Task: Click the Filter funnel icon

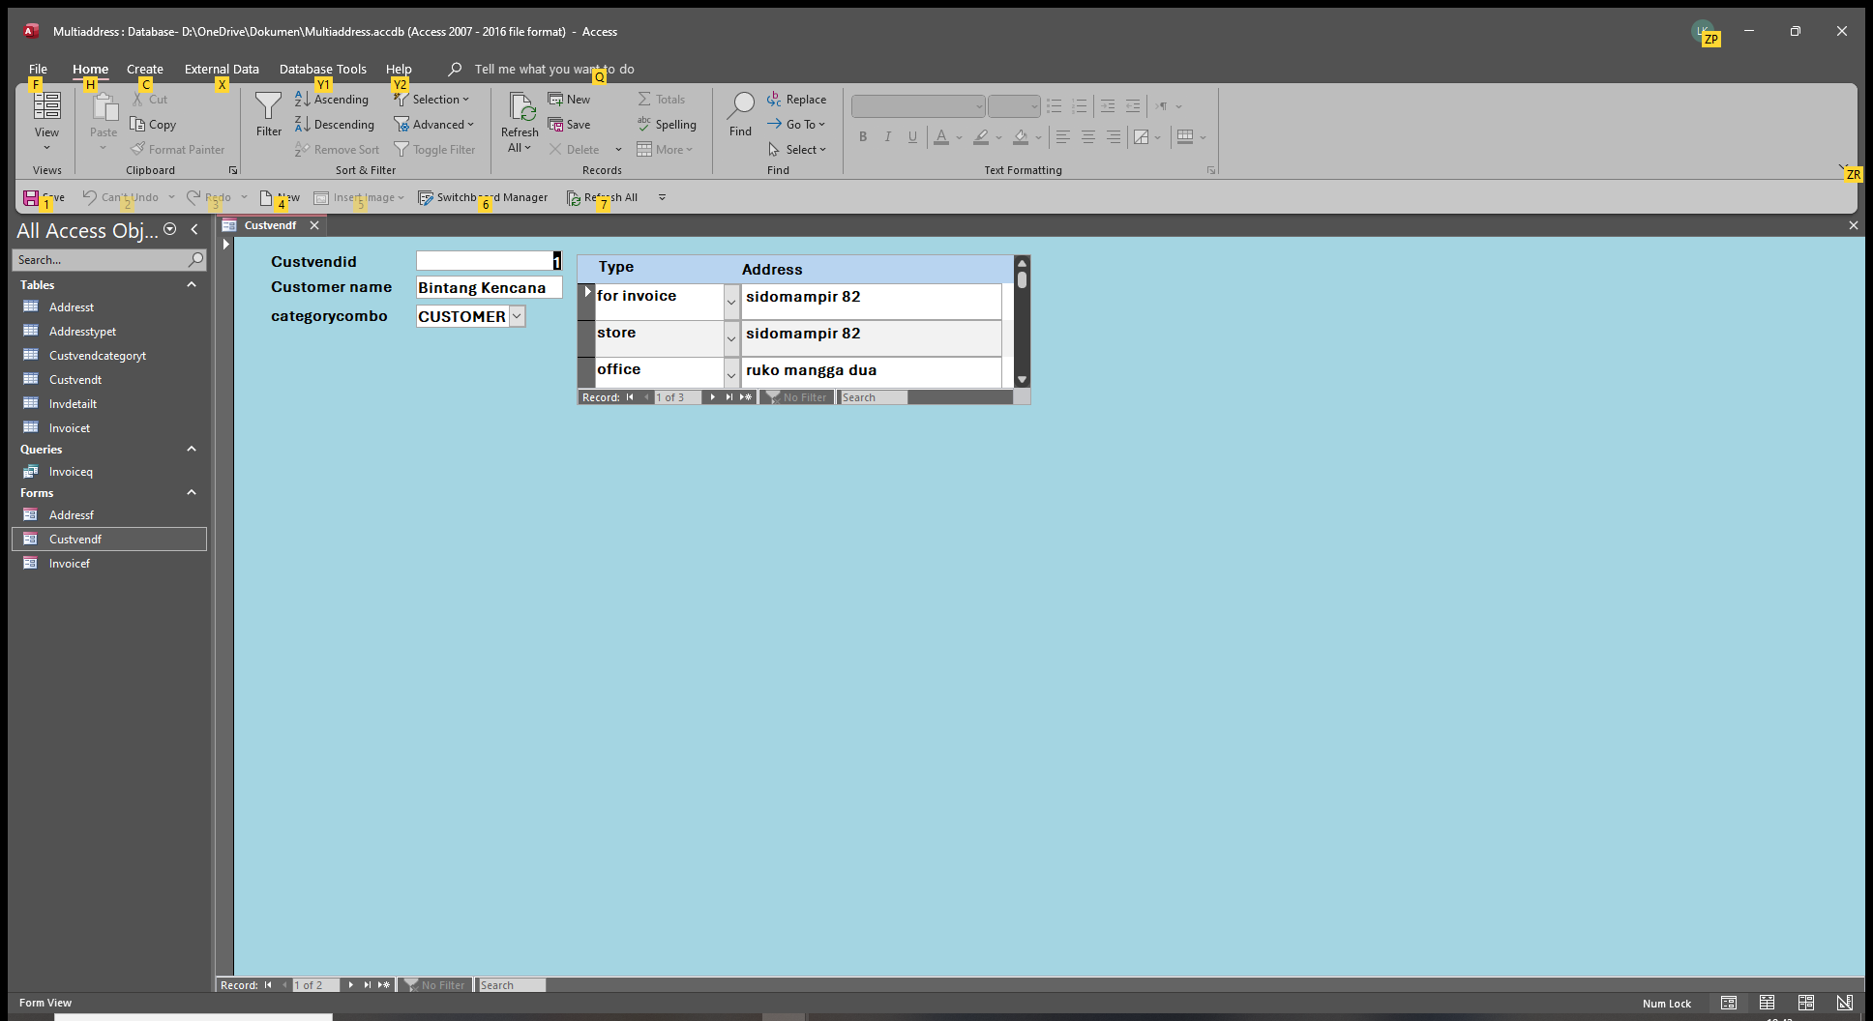Action: [268, 106]
